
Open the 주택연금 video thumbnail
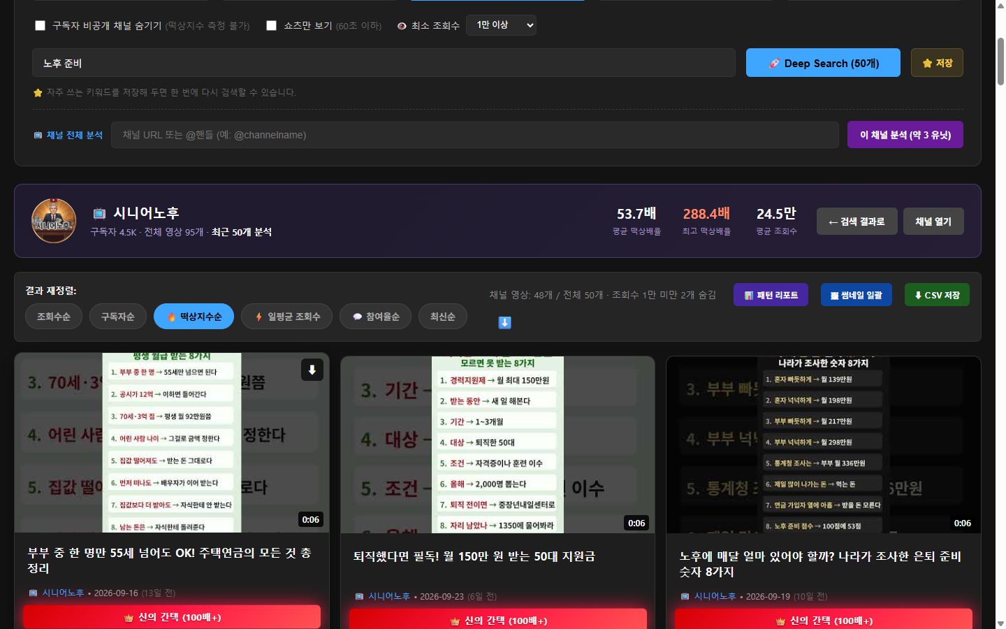(x=172, y=442)
